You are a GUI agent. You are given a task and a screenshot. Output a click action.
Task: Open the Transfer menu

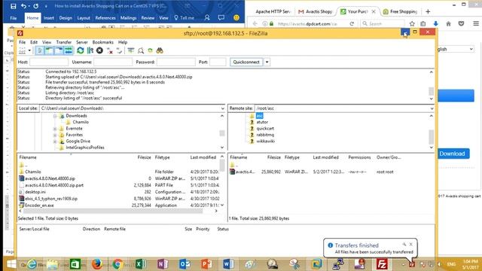[x=63, y=42]
